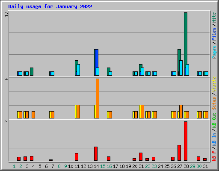
Task: Click the cyan Pages bar on day 11
Action: pyautogui.click(x=78, y=70)
